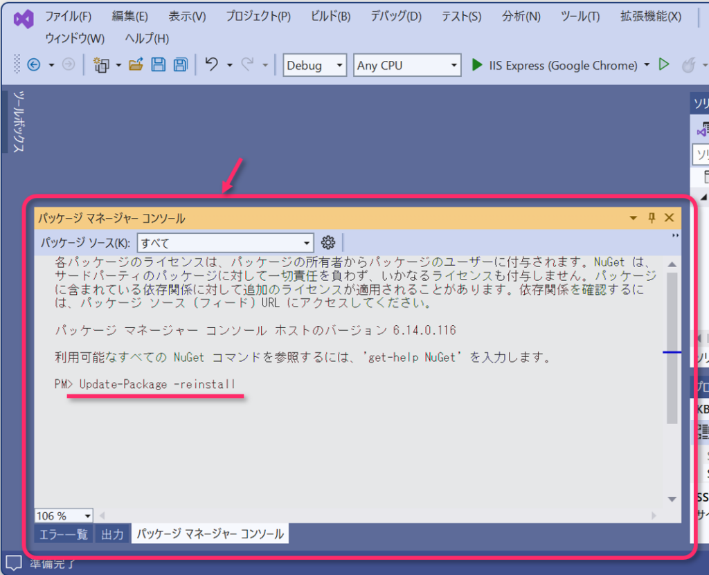The image size is (709, 575).
Task: Open the ツール(T) menu
Action: (x=580, y=17)
